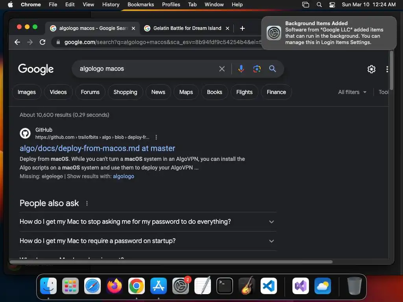Open the History menu
The height and width of the screenshot is (302, 403).
coord(111,5)
